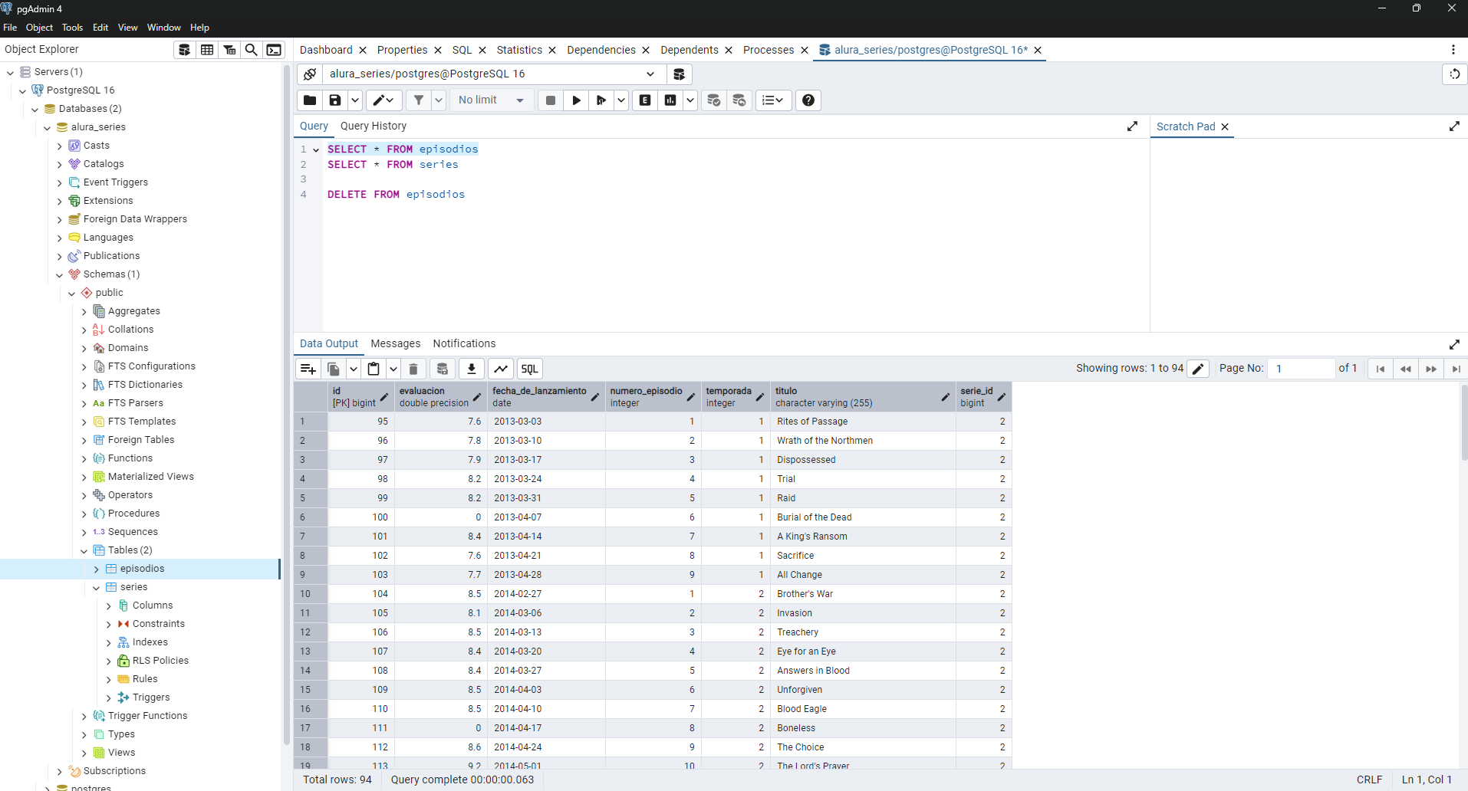Select the cell titled Burial of the Dead
Screen dimensions: 1468x791
point(864,517)
